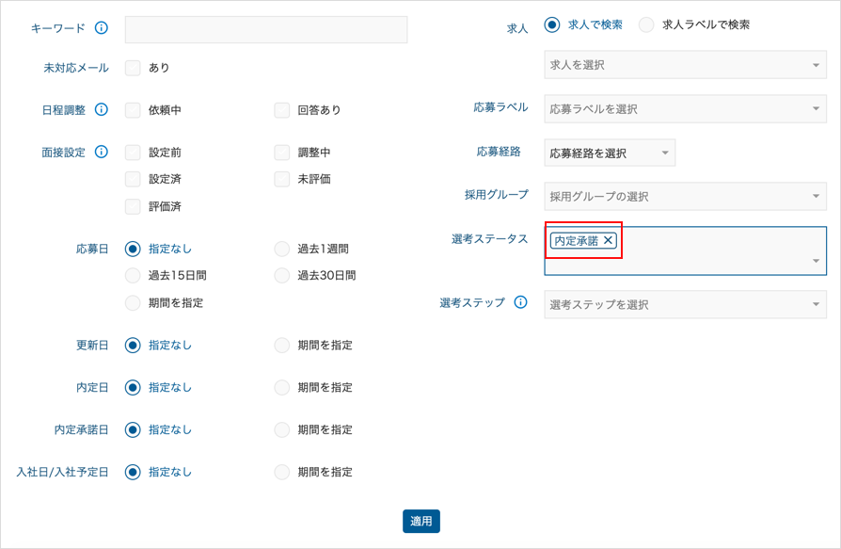Select 期間を指定 for 更新日
Viewport: 841px width, 549px height.
coord(282,345)
